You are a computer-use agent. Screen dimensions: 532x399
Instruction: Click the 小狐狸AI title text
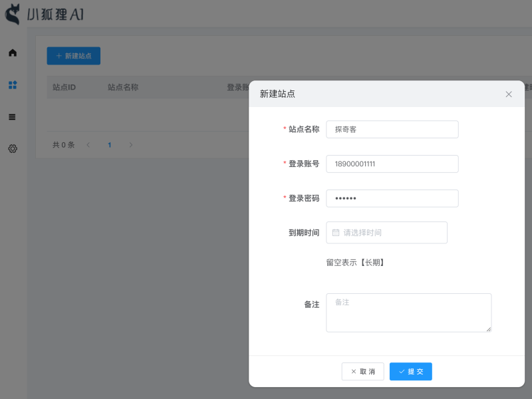point(55,15)
